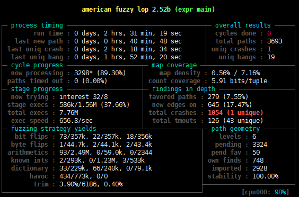Screen dimensions: 299x197
Task: Click the 'now processing' label
Action: (x=37, y=73)
